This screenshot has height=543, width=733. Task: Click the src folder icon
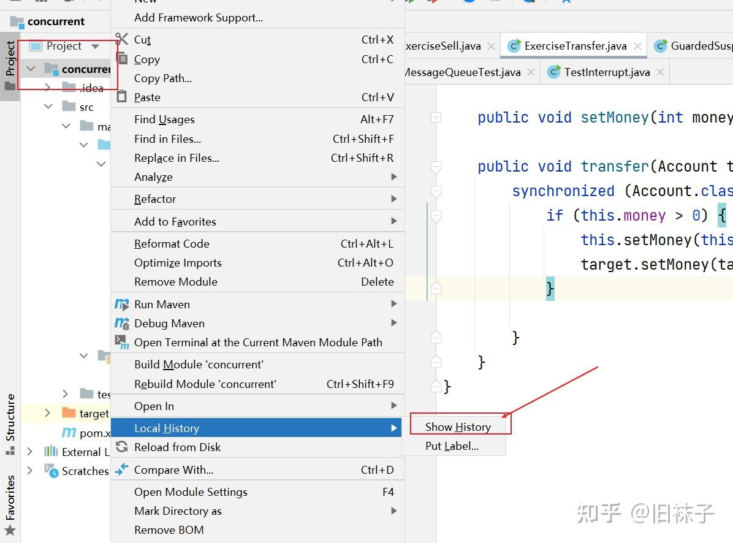pos(69,106)
